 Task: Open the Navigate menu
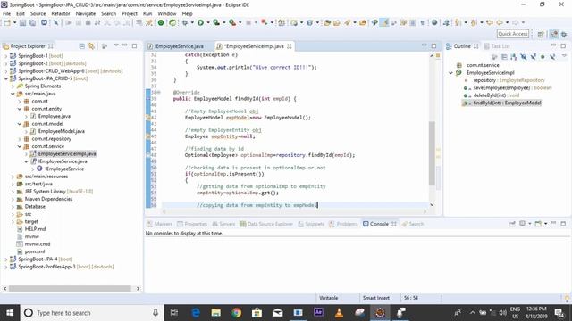pos(86,13)
